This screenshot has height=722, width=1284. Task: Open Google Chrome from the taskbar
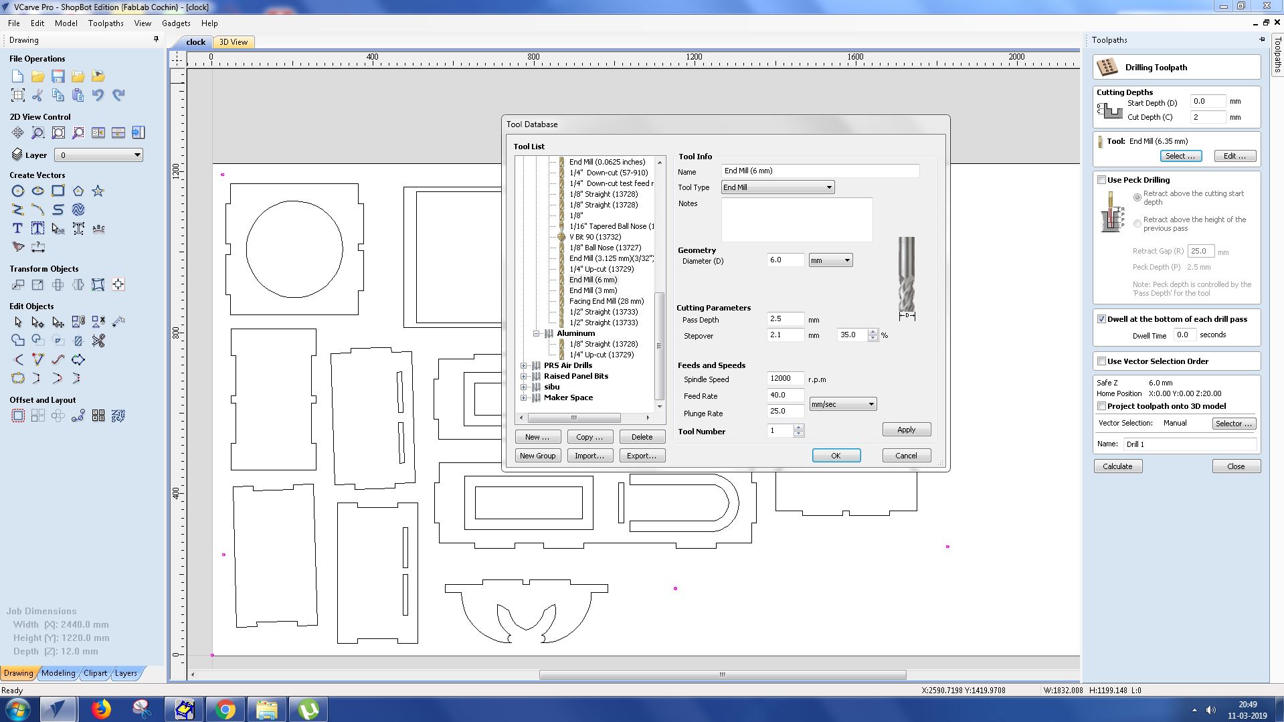point(225,709)
